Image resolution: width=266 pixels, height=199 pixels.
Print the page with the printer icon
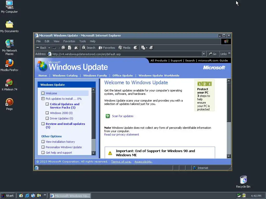(151, 48)
